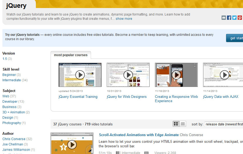The width and height of the screenshot is (243, 154).
Task: Filter courses by Web subject
Action: [x=6, y=96]
